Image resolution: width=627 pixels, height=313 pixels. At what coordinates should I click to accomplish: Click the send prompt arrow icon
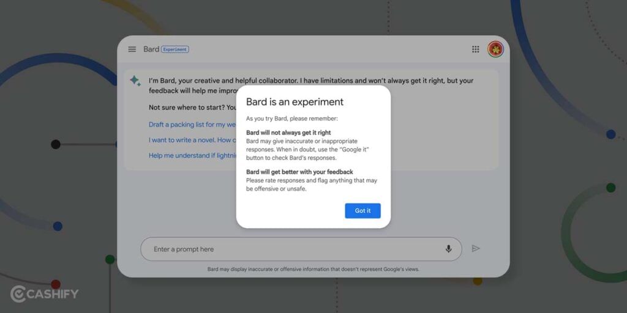tap(475, 249)
